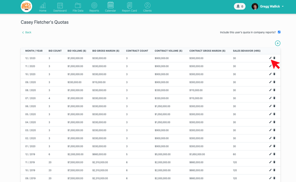296x182 pixels.
Task: Click the Sales Behavior (HRS) header
Action: 247,51
